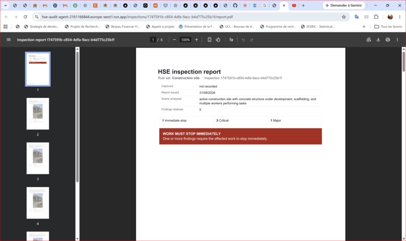Click the 'HSE inspection report' heading
The width and height of the screenshot is (406, 241).
click(189, 71)
